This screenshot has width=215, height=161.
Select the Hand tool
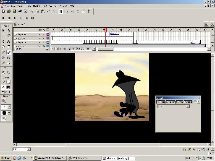[x=3, y=73]
